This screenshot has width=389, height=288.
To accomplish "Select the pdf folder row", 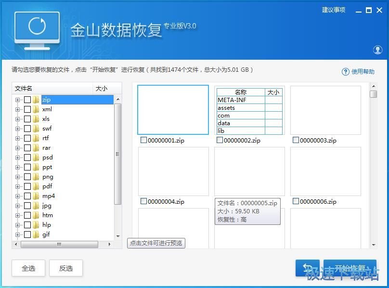I will [47, 186].
